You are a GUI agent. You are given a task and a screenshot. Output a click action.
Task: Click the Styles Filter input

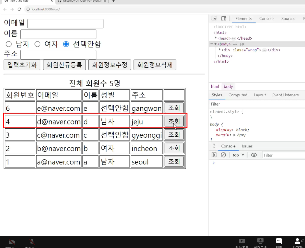click(257, 104)
